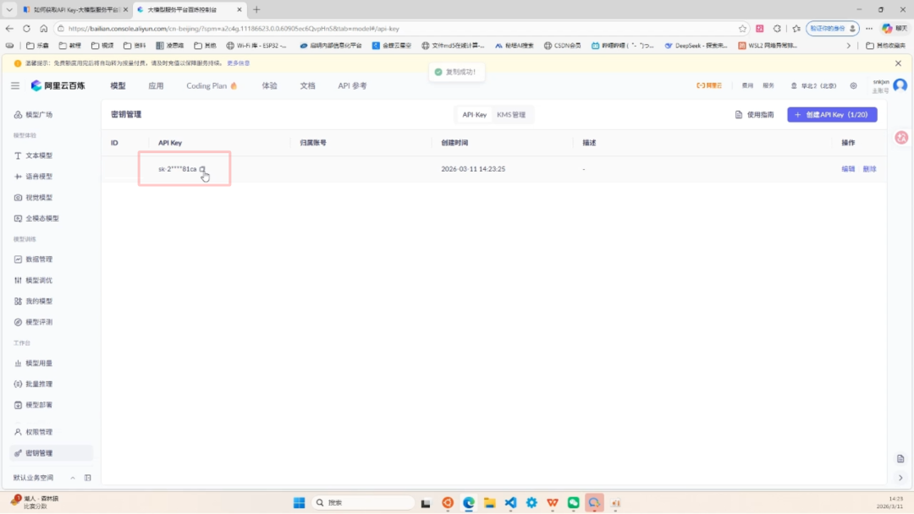The height and width of the screenshot is (514, 914).
Task: Open the 华北2（北京） region selector
Action: coord(814,85)
